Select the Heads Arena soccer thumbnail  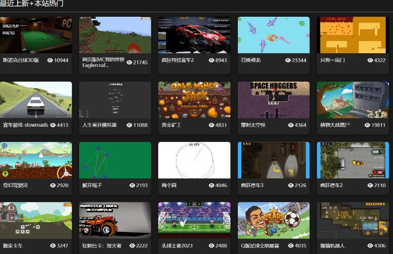273,221
